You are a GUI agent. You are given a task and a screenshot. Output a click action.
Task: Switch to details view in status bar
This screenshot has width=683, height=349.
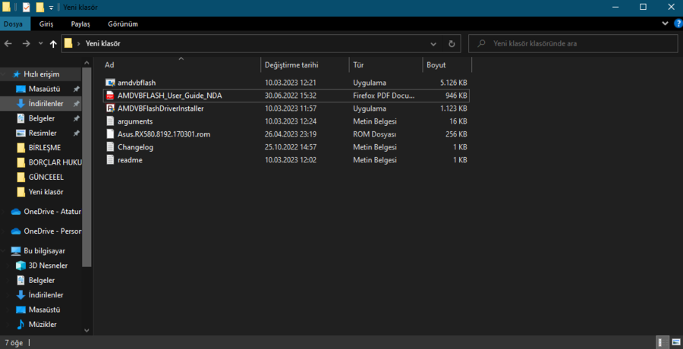click(x=663, y=342)
